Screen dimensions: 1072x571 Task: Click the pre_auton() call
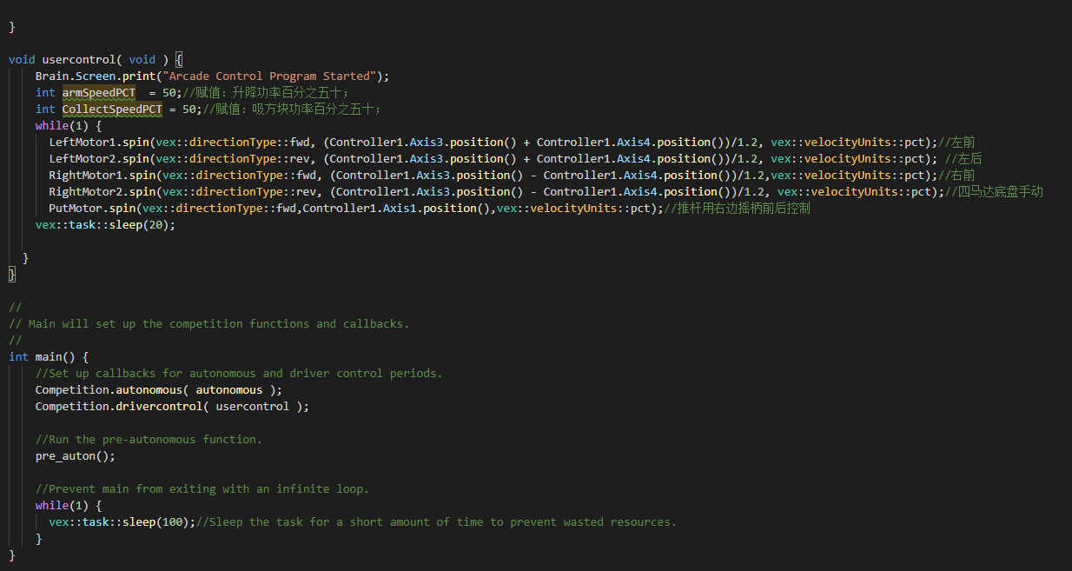tap(76, 455)
